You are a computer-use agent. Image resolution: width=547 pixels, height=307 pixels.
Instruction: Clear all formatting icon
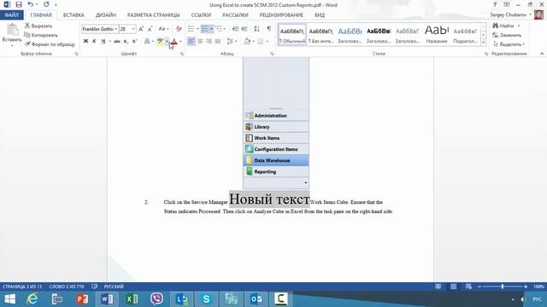coord(179,29)
